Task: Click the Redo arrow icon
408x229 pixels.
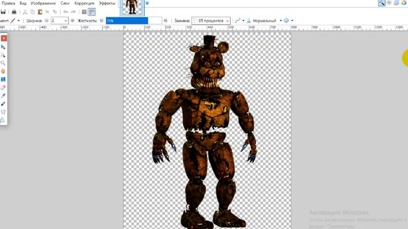Action: point(73,12)
